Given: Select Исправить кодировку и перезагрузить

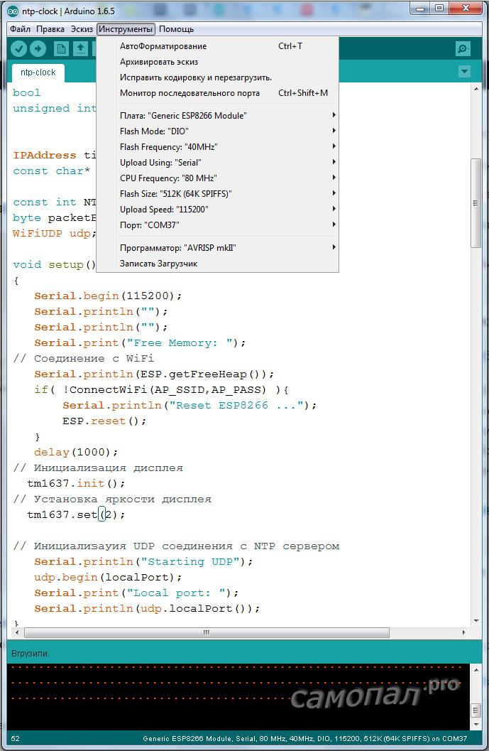Looking at the screenshot, I should (x=218, y=77).
